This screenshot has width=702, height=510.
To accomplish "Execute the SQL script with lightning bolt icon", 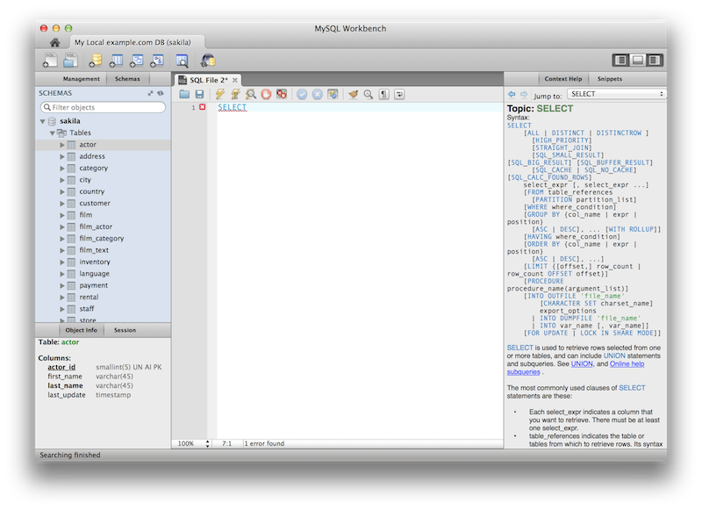I will click(x=219, y=94).
